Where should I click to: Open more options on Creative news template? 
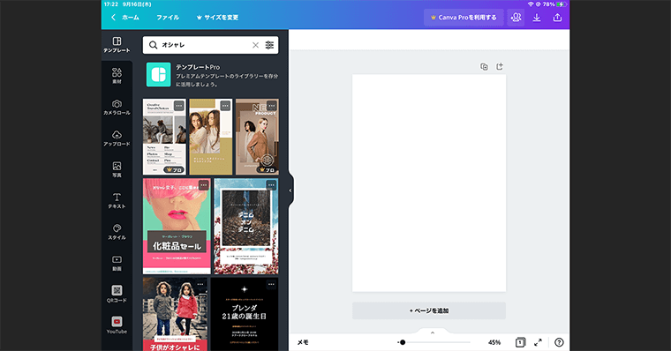179,106
